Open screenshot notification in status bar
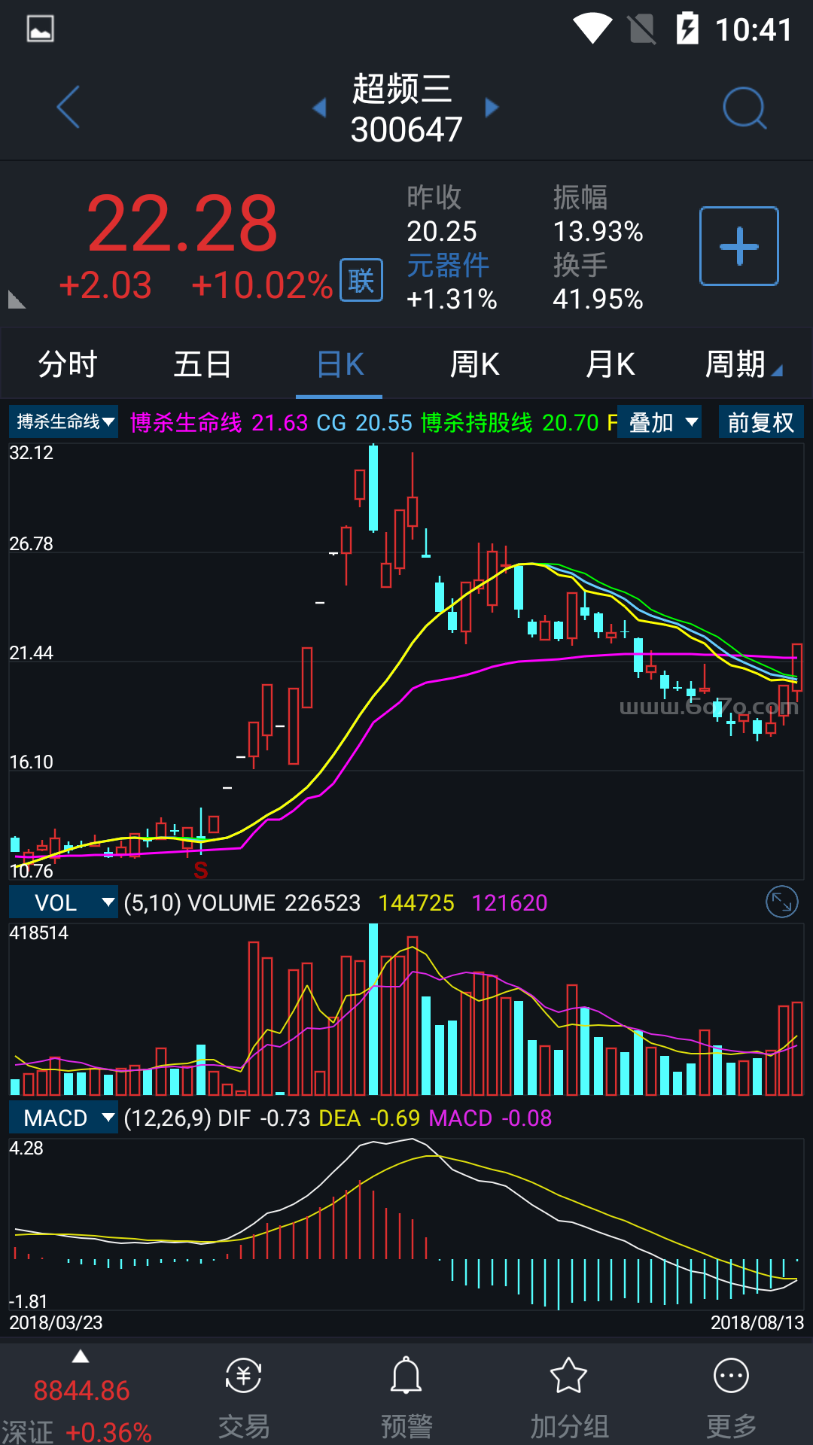813x1445 pixels. (40, 29)
